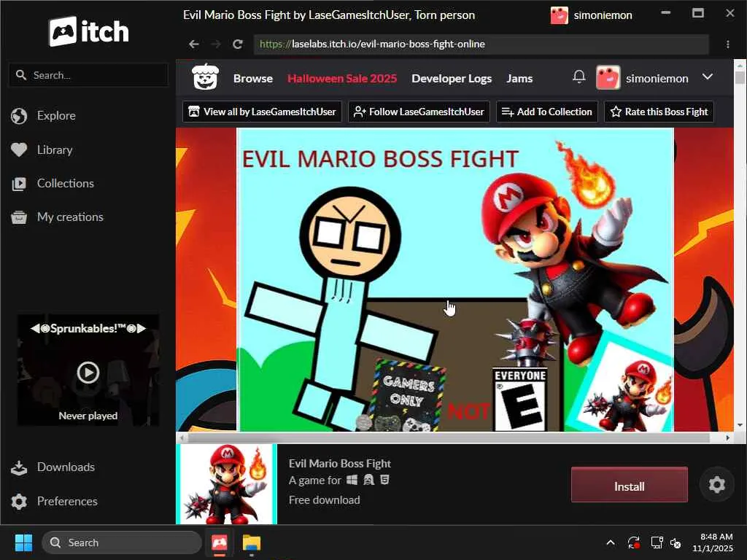Click the Free download text

(x=325, y=500)
